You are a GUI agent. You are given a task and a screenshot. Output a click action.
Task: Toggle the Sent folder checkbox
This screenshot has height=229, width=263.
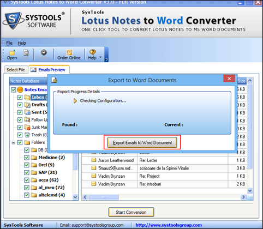click(x=20, y=112)
